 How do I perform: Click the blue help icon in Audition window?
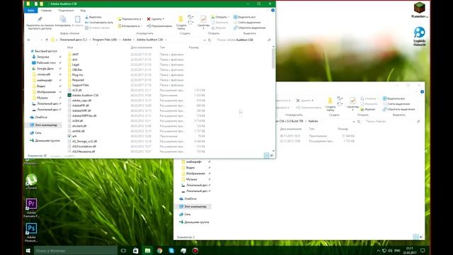coord(273,10)
